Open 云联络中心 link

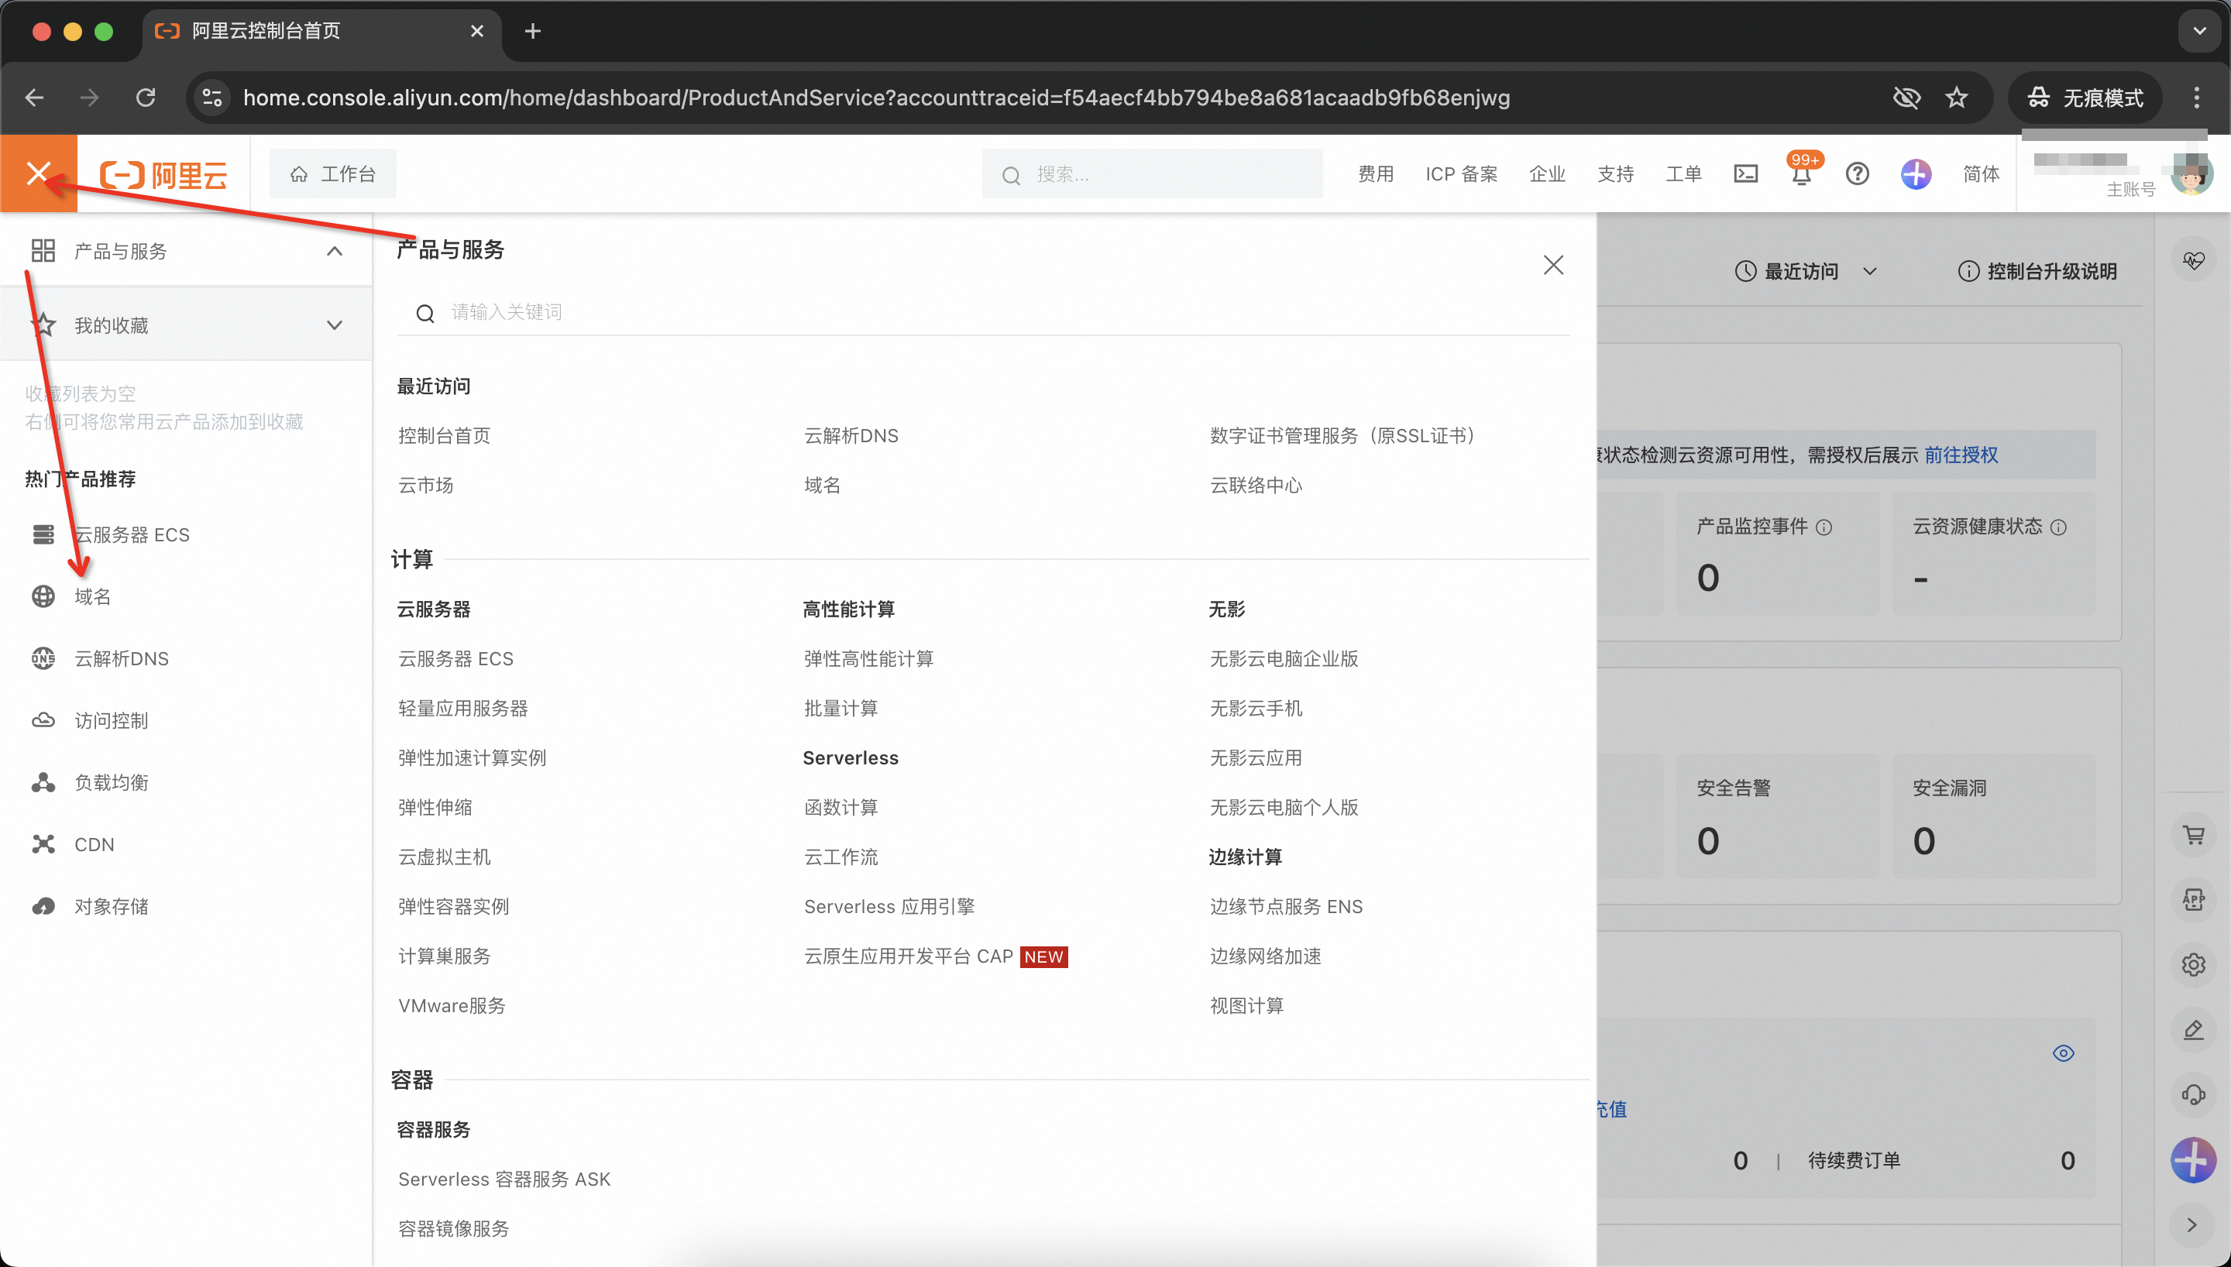click(1256, 485)
